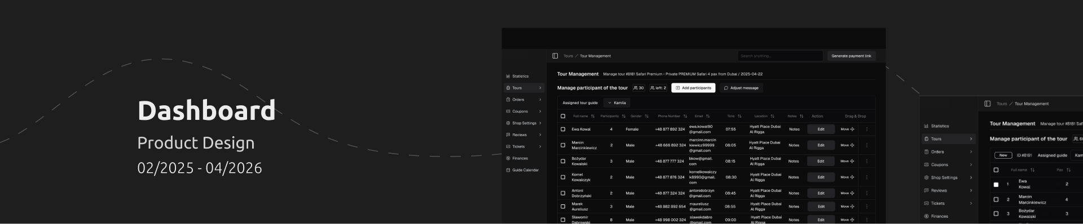Click the Move handle for Marcin Marcinkiewicz

(x=847, y=145)
